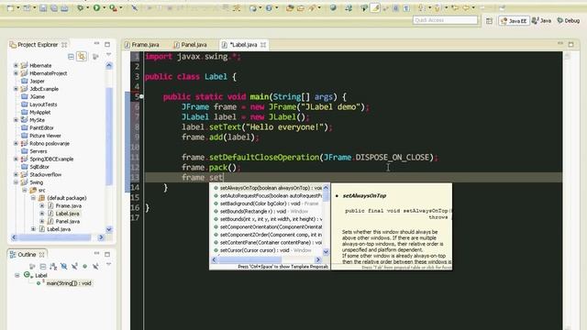Open Project Explorer view menu triangle

[108, 55]
